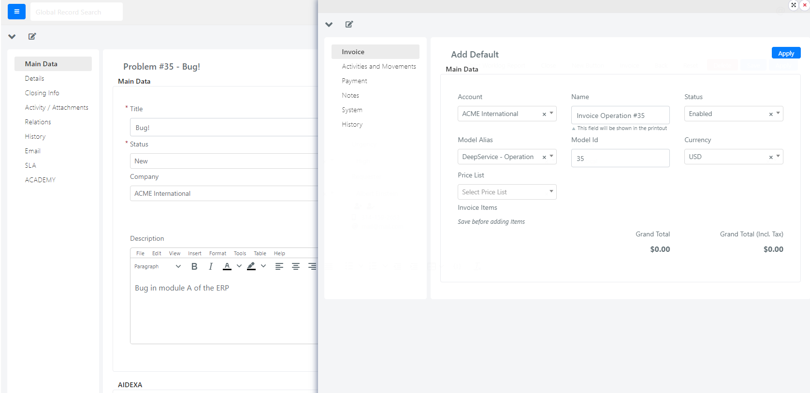Clear the Enabled status selection
Image resolution: width=810 pixels, height=393 pixels.
point(771,114)
